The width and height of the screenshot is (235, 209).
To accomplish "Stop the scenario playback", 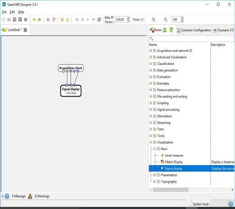I will point(77,20).
